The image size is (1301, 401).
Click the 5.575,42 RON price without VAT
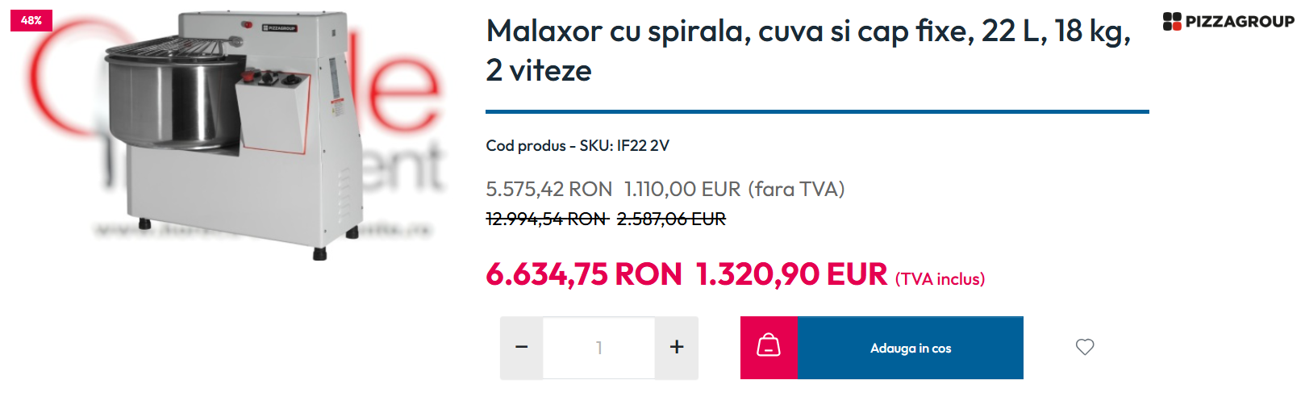[548, 190]
